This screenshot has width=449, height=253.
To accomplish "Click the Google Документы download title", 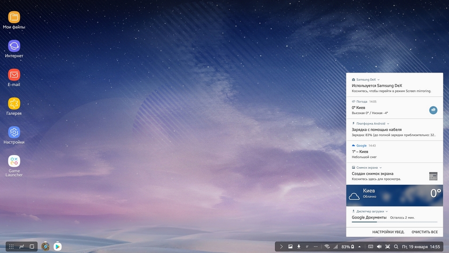I will pos(369,218).
